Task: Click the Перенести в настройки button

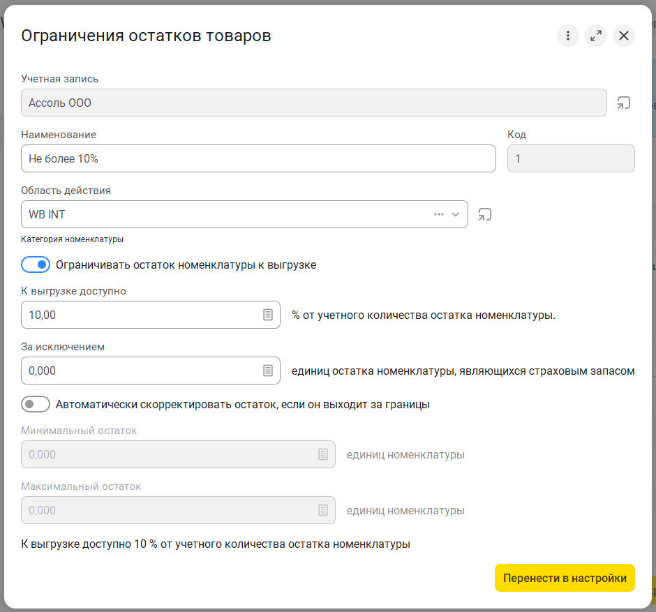Action: (x=565, y=578)
